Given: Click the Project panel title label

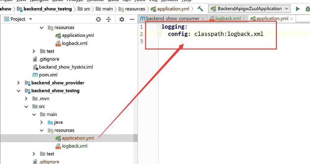Looking at the screenshot, I should coord(18,19).
